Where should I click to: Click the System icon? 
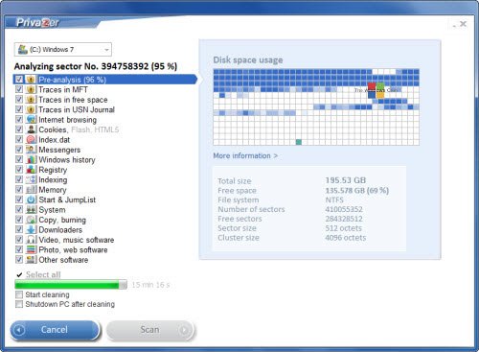pyautogui.click(x=31, y=210)
